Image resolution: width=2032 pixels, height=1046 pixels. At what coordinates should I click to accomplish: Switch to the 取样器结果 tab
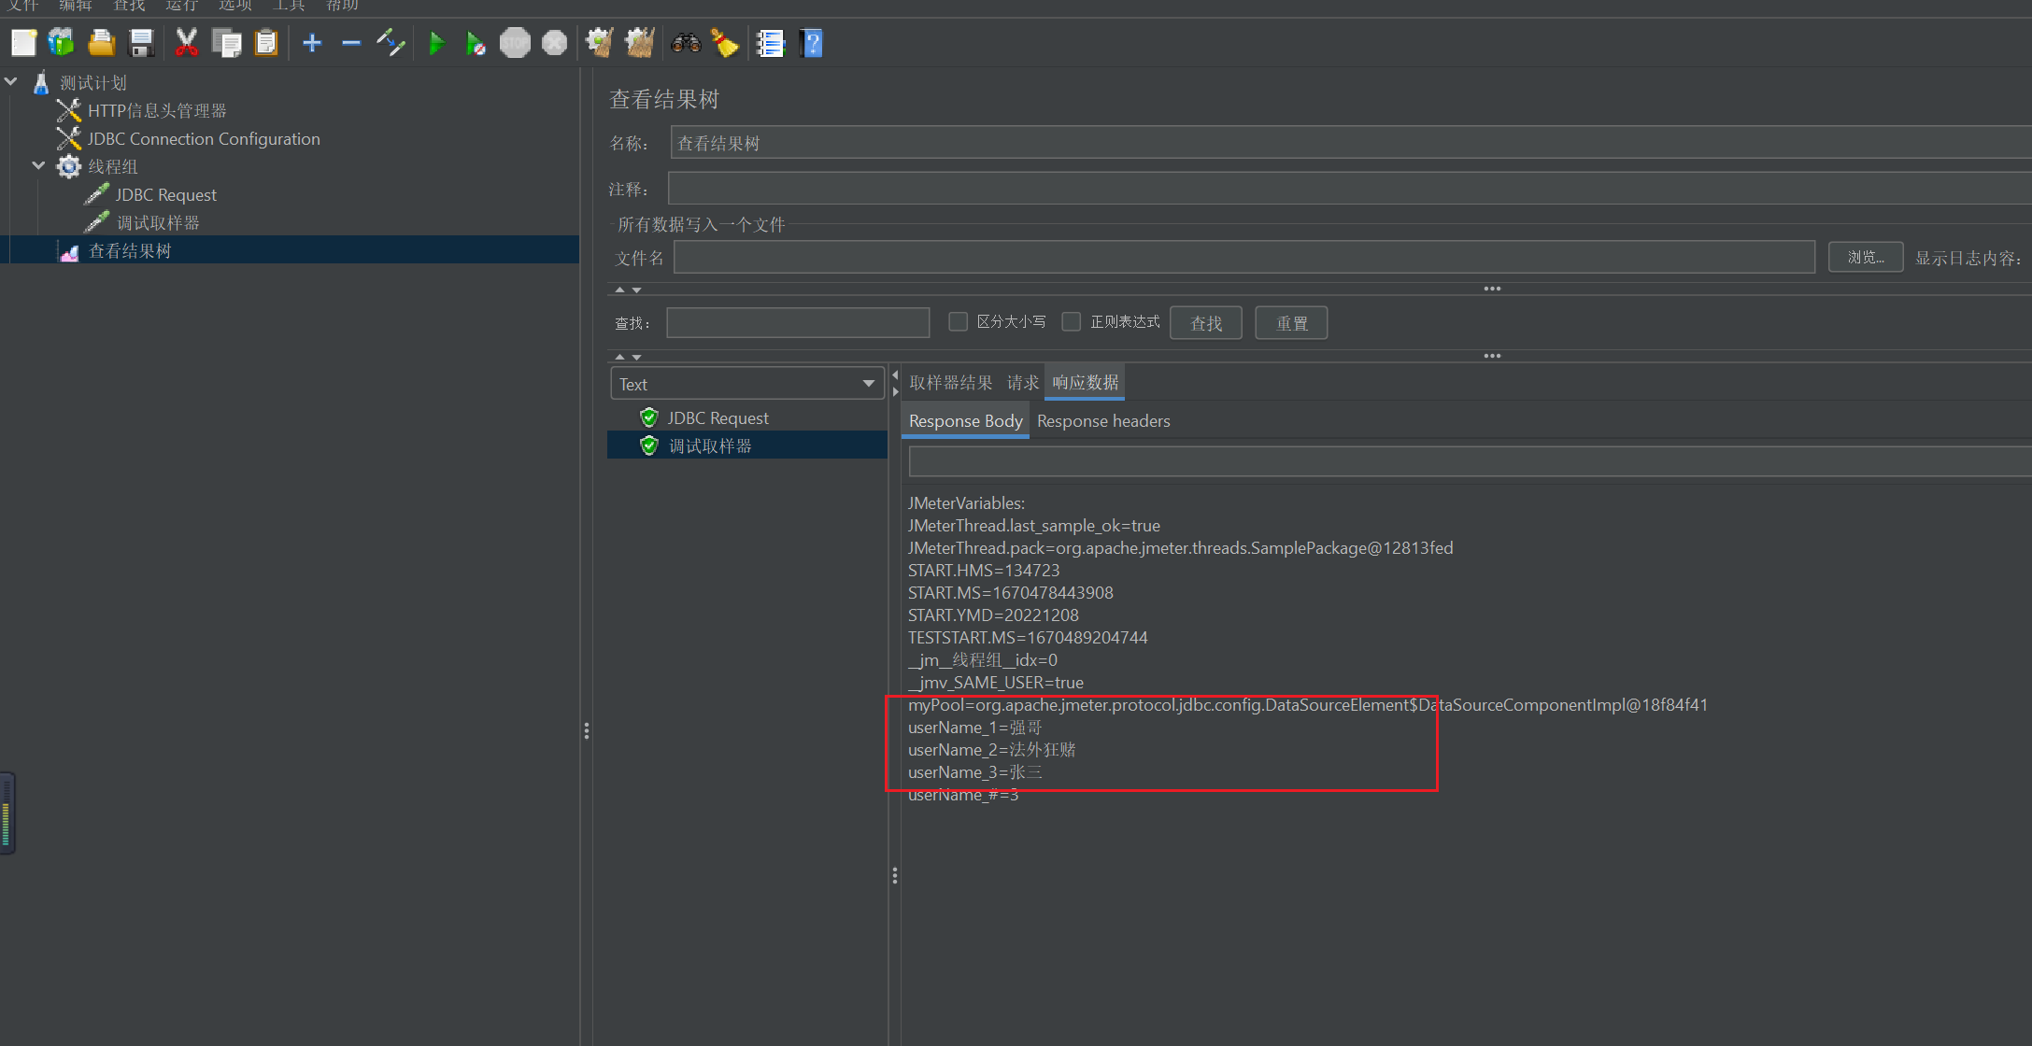950,383
